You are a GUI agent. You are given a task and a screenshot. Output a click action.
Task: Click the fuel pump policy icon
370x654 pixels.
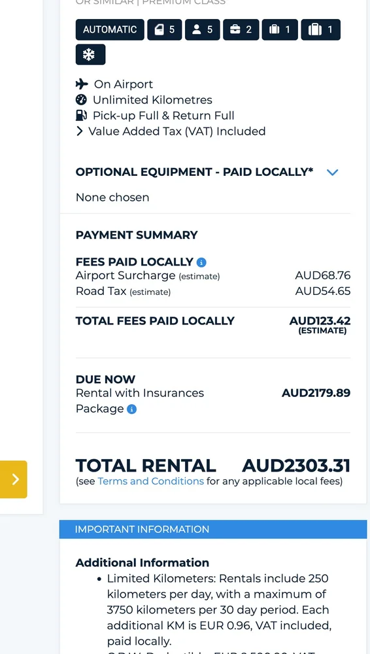[x=81, y=116]
